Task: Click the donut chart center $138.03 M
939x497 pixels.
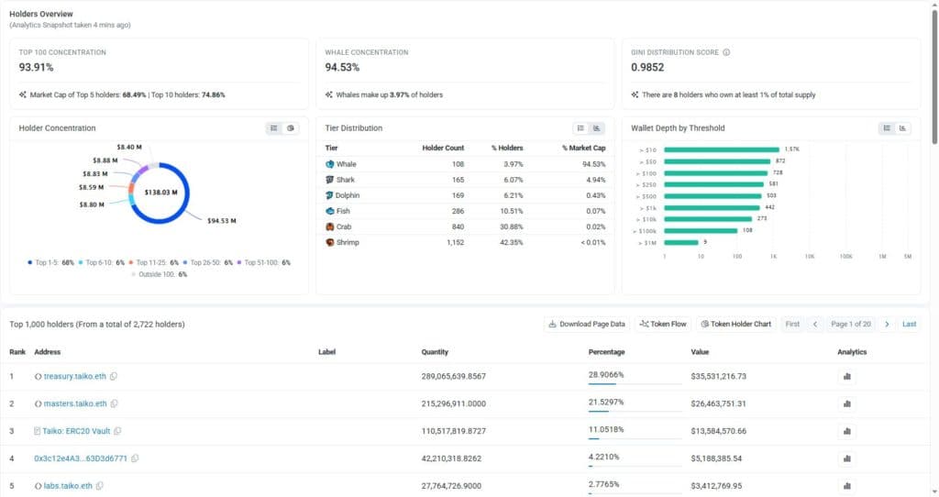Action: 160,193
